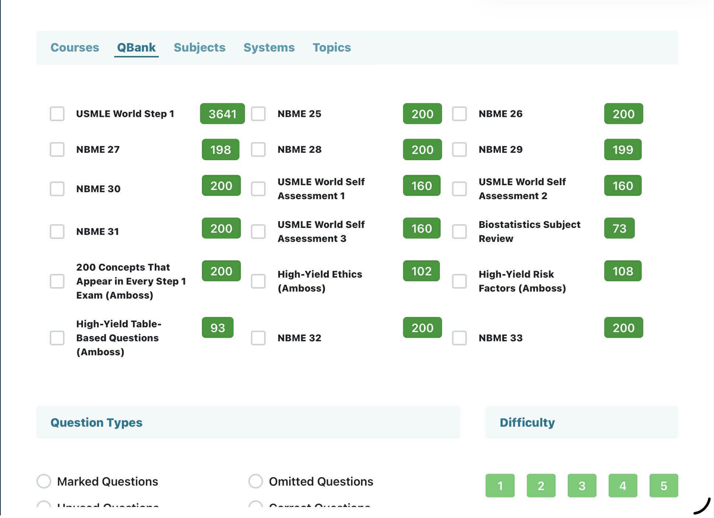Tick High-Yield Ethics (Amboss) checkbox
The width and height of the screenshot is (714, 518).
[258, 281]
